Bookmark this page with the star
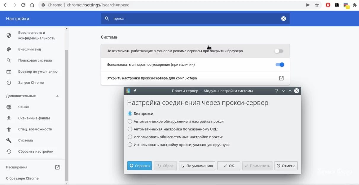359x185 pixels. 317,5
